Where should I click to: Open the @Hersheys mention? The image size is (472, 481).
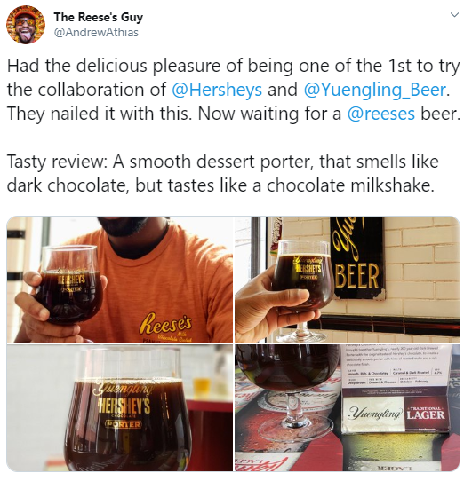pos(217,90)
